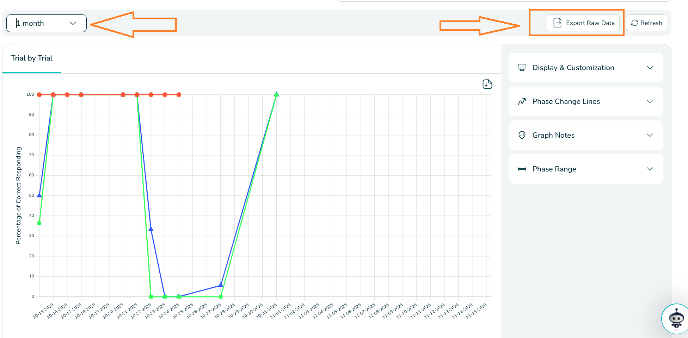Click the Phase Range ruler icon

[522, 169]
